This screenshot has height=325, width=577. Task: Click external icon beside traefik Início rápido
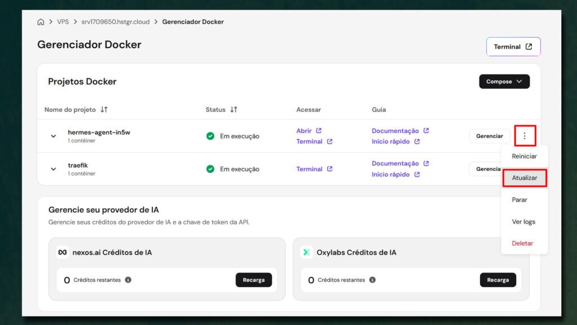tap(417, 174)
